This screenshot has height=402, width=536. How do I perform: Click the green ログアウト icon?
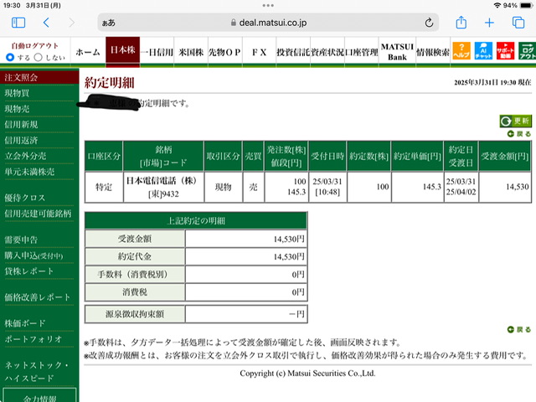click(528, 50)
